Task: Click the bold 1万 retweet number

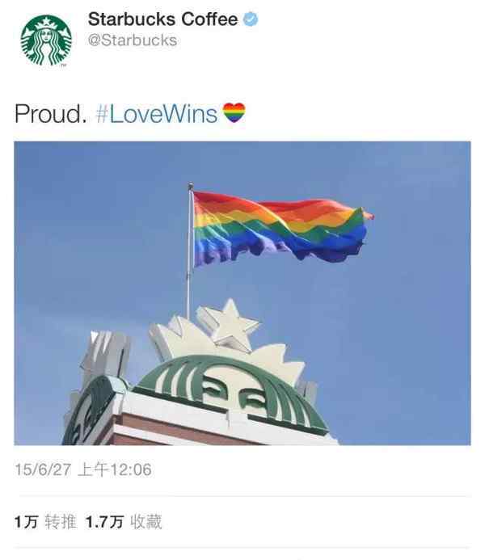Action: (26, 522)
